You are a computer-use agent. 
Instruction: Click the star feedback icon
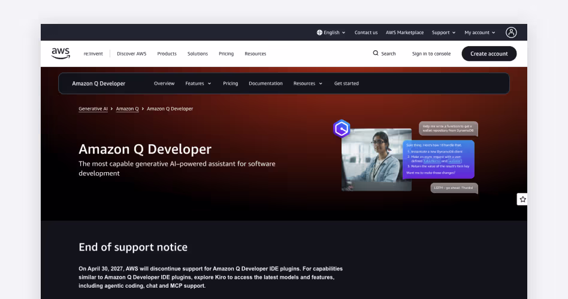pyautogui.click(x=522, y=199)
